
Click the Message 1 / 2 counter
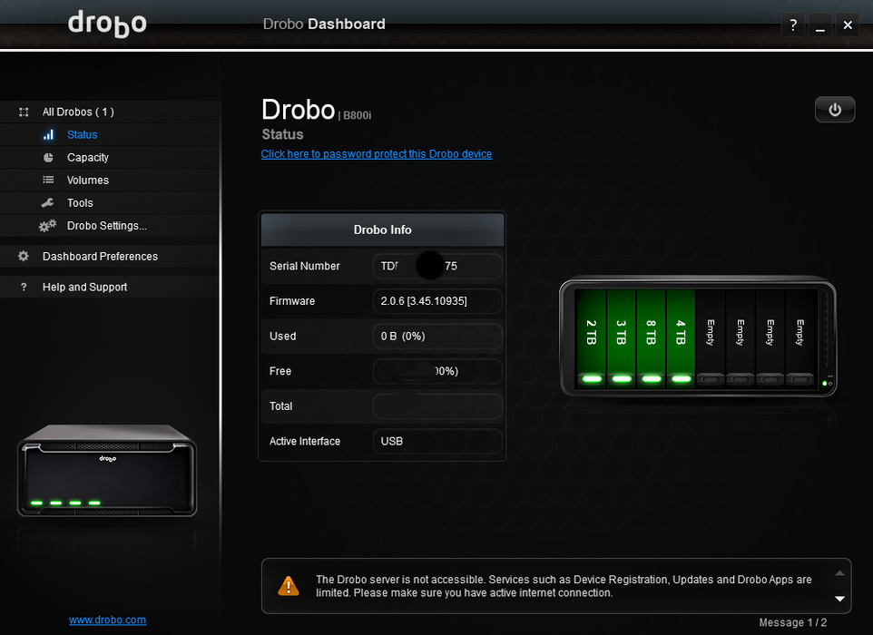pos(793,623)
